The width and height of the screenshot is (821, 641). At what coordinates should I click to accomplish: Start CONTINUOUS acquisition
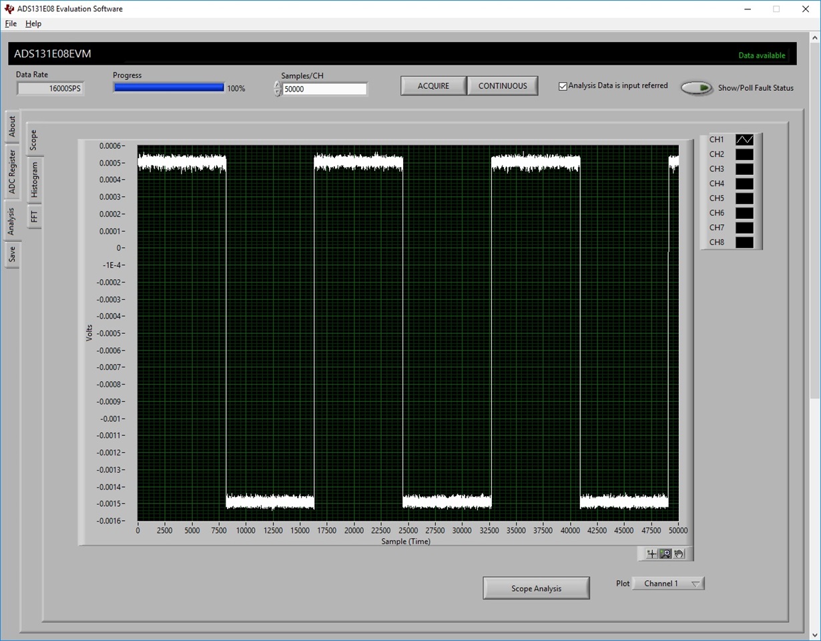tap(503, 86)
